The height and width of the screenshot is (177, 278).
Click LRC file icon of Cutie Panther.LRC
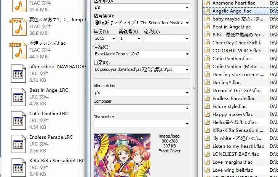pos(18,121)
